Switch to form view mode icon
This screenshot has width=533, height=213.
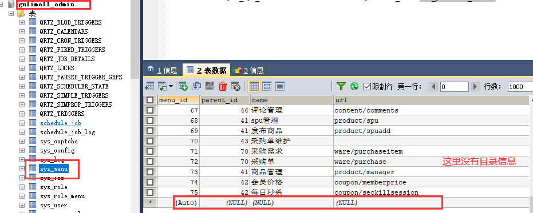pos(267,86)
